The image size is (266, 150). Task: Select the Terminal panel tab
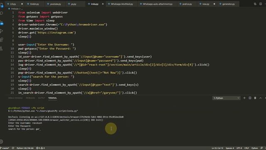point(52,98)
